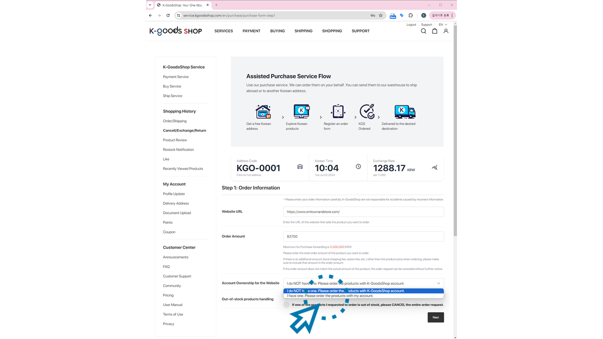This screenshot has width=603, height=339.
Task: Open the shopping bag cart icon
Action: point(434,31)
